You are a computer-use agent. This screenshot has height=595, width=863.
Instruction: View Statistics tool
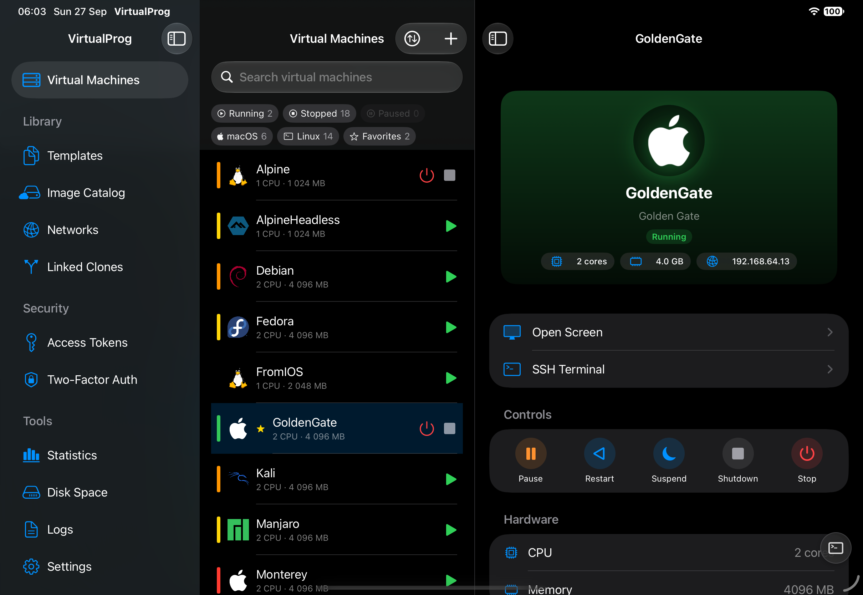[x=100, y=455]
